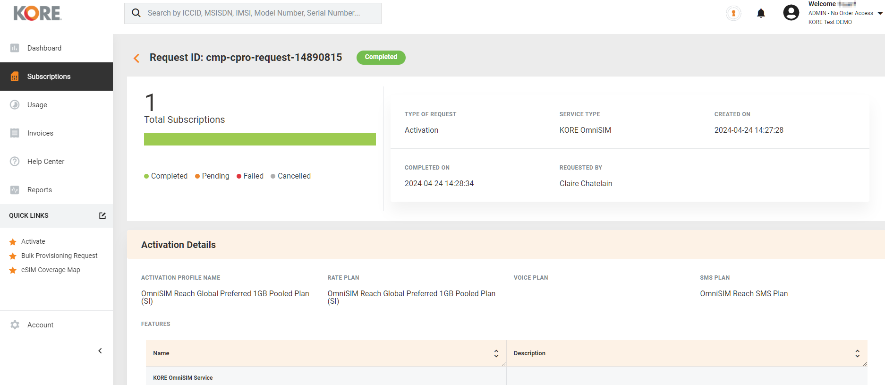Go to Invoices in sidebar
The image size is (885, 385).
click(40, 133)
